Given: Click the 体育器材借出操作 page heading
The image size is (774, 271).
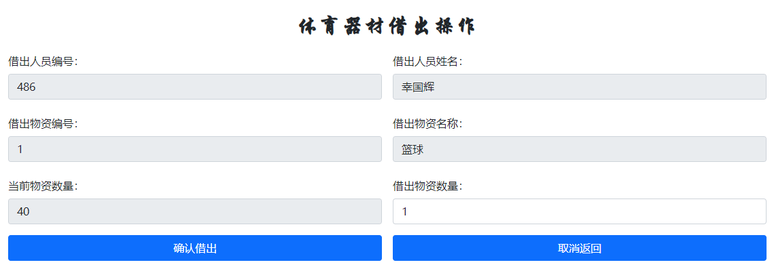Looking at the screenshot, I should (387, 27).
